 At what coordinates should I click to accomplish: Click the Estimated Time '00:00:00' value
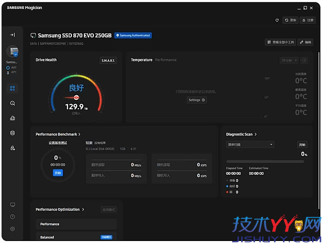tap(256, 174)
